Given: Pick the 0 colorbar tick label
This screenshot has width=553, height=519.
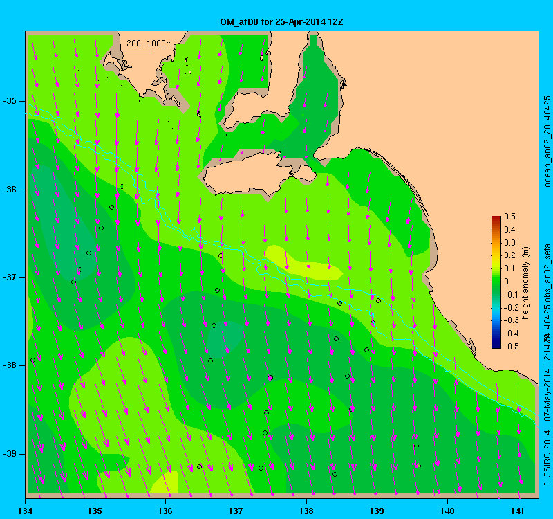Looking at the screenshot, I should [507, 282].
